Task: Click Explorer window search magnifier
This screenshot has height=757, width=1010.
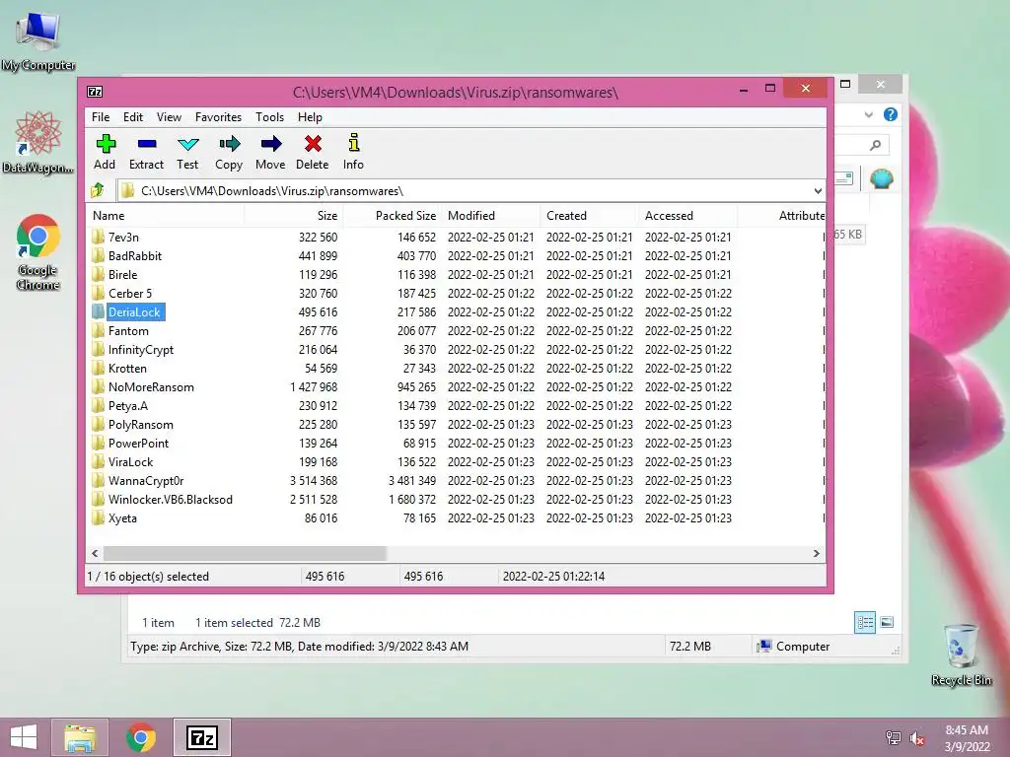Action: [875, 146]
